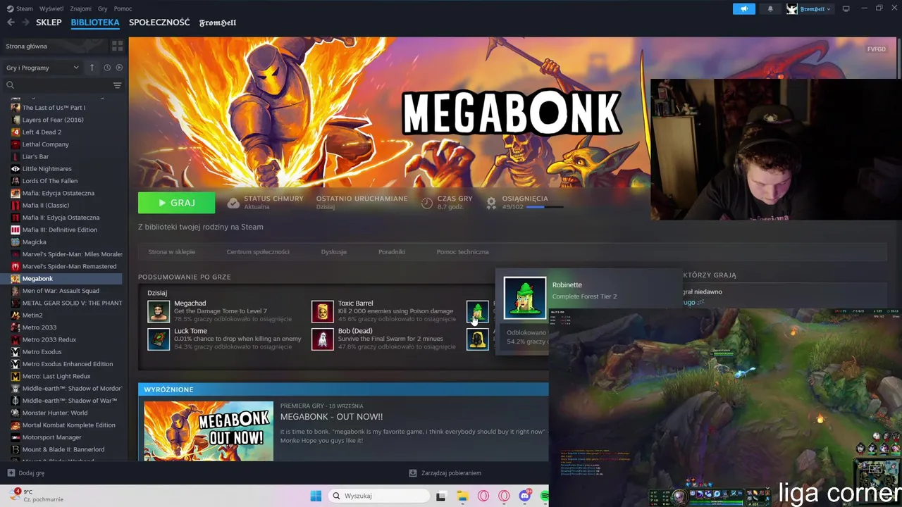Image resolution: width=902 pixels, height=507 pixels.
Task: Open the Znajomi menu
Action: 81,8
